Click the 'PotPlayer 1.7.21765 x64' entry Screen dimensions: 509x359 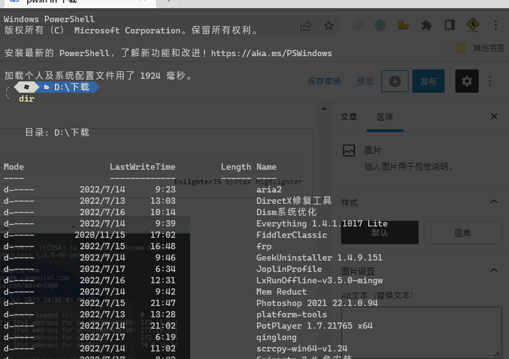click(314, 326)
